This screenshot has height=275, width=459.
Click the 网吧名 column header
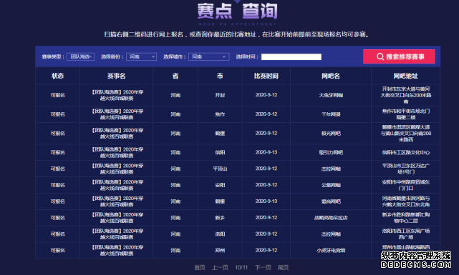click(331, 76)
